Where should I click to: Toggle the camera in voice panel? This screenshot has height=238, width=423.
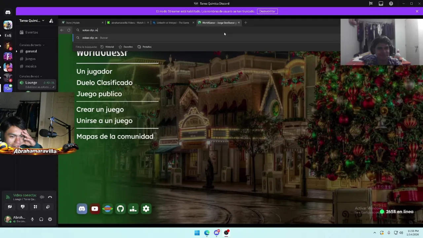point(10,207)
